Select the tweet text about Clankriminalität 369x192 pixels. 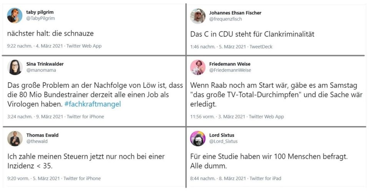click(252, 34)
